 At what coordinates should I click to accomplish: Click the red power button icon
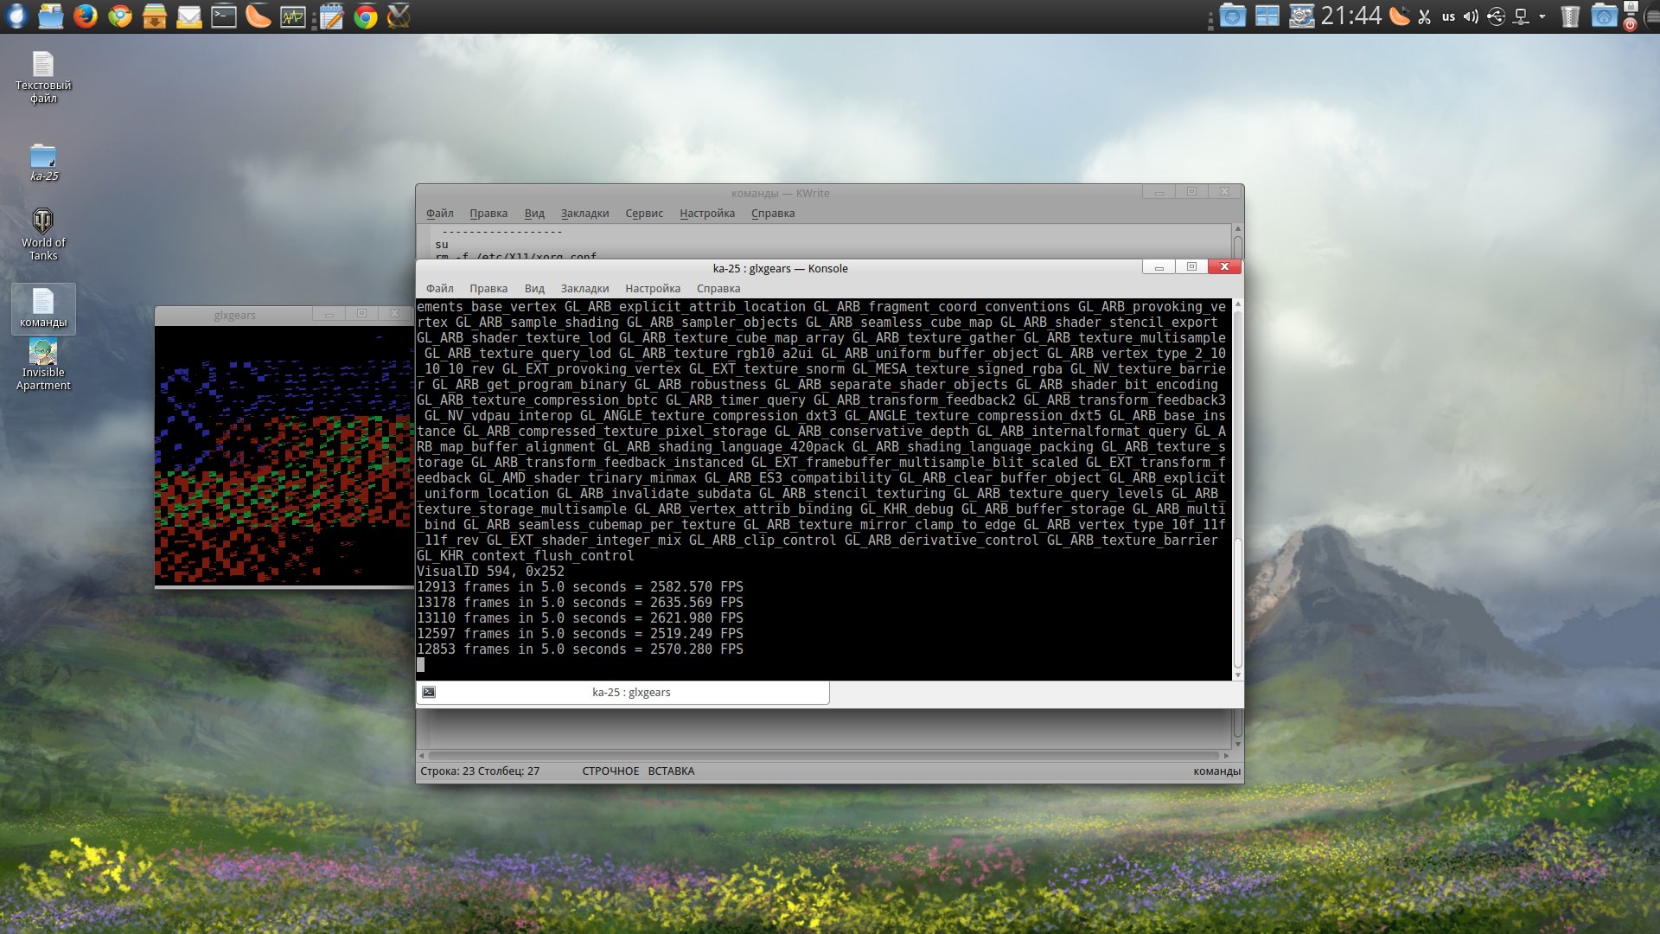click(x=1630, y=24)
